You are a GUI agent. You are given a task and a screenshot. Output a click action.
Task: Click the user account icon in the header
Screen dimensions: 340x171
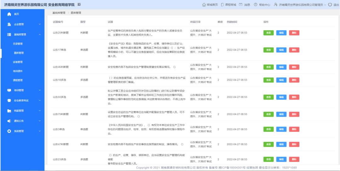(275, 4)
